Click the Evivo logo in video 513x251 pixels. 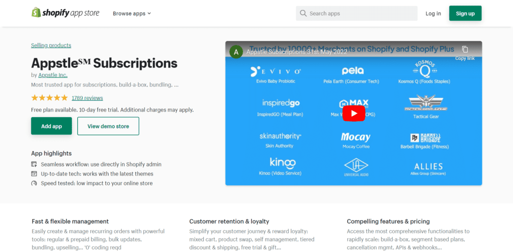(276, 71)
